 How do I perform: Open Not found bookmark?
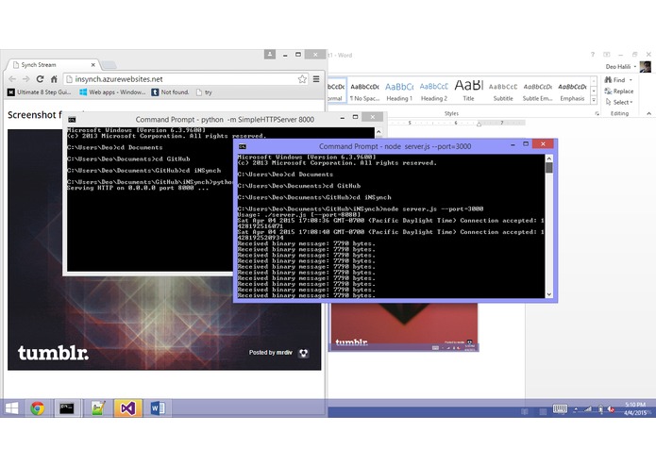[x=170, y=92]
